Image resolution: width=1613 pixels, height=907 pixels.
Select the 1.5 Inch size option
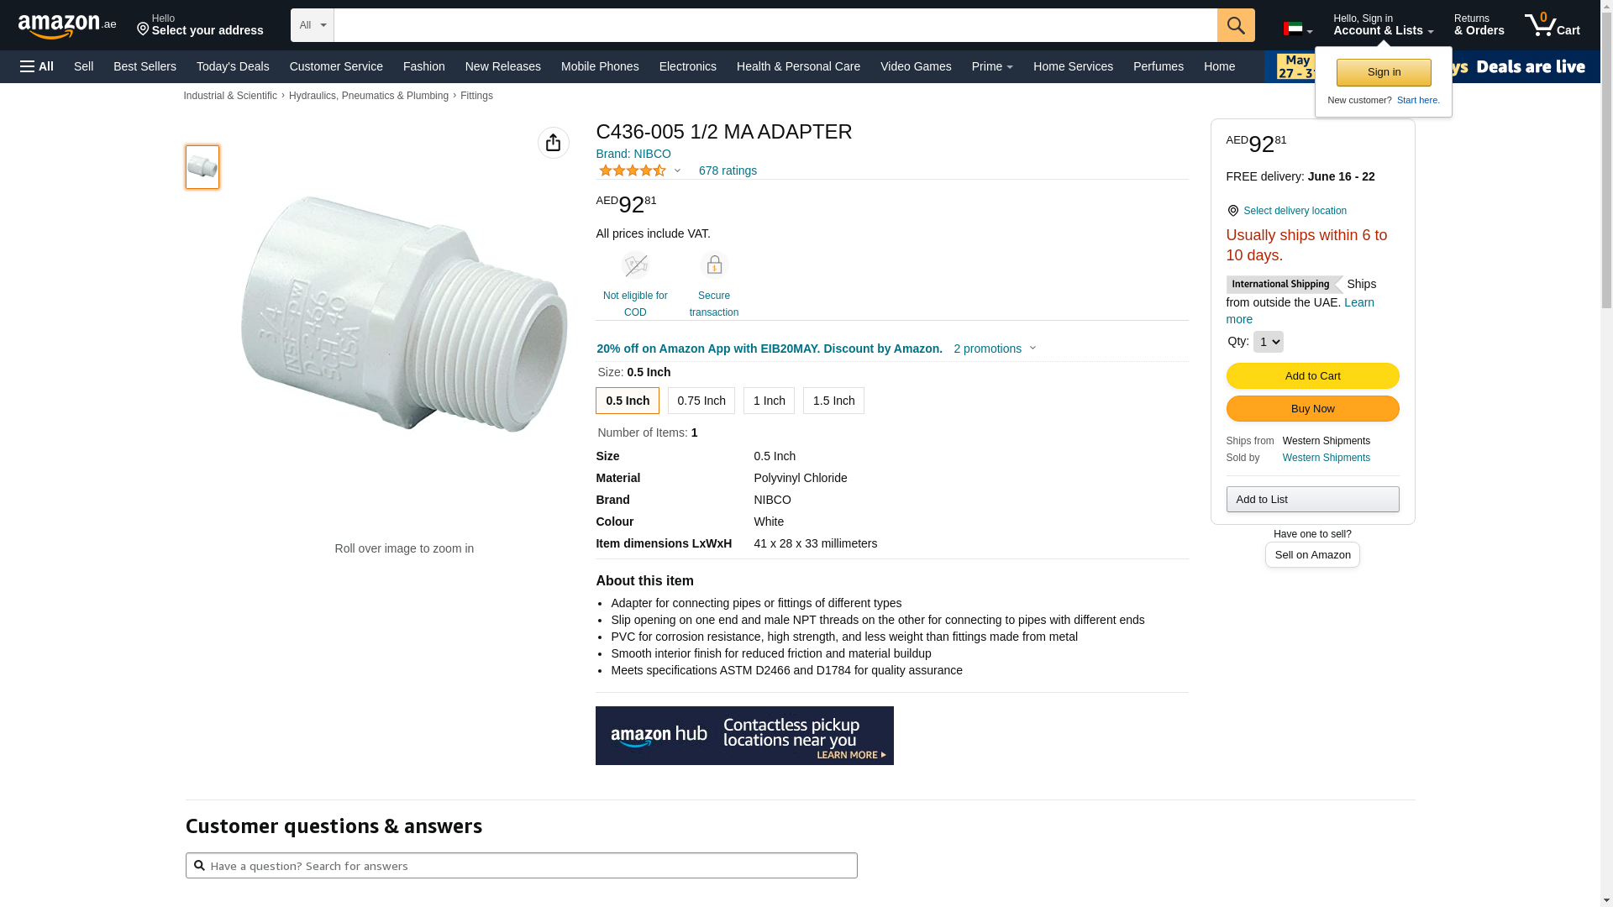833,401
